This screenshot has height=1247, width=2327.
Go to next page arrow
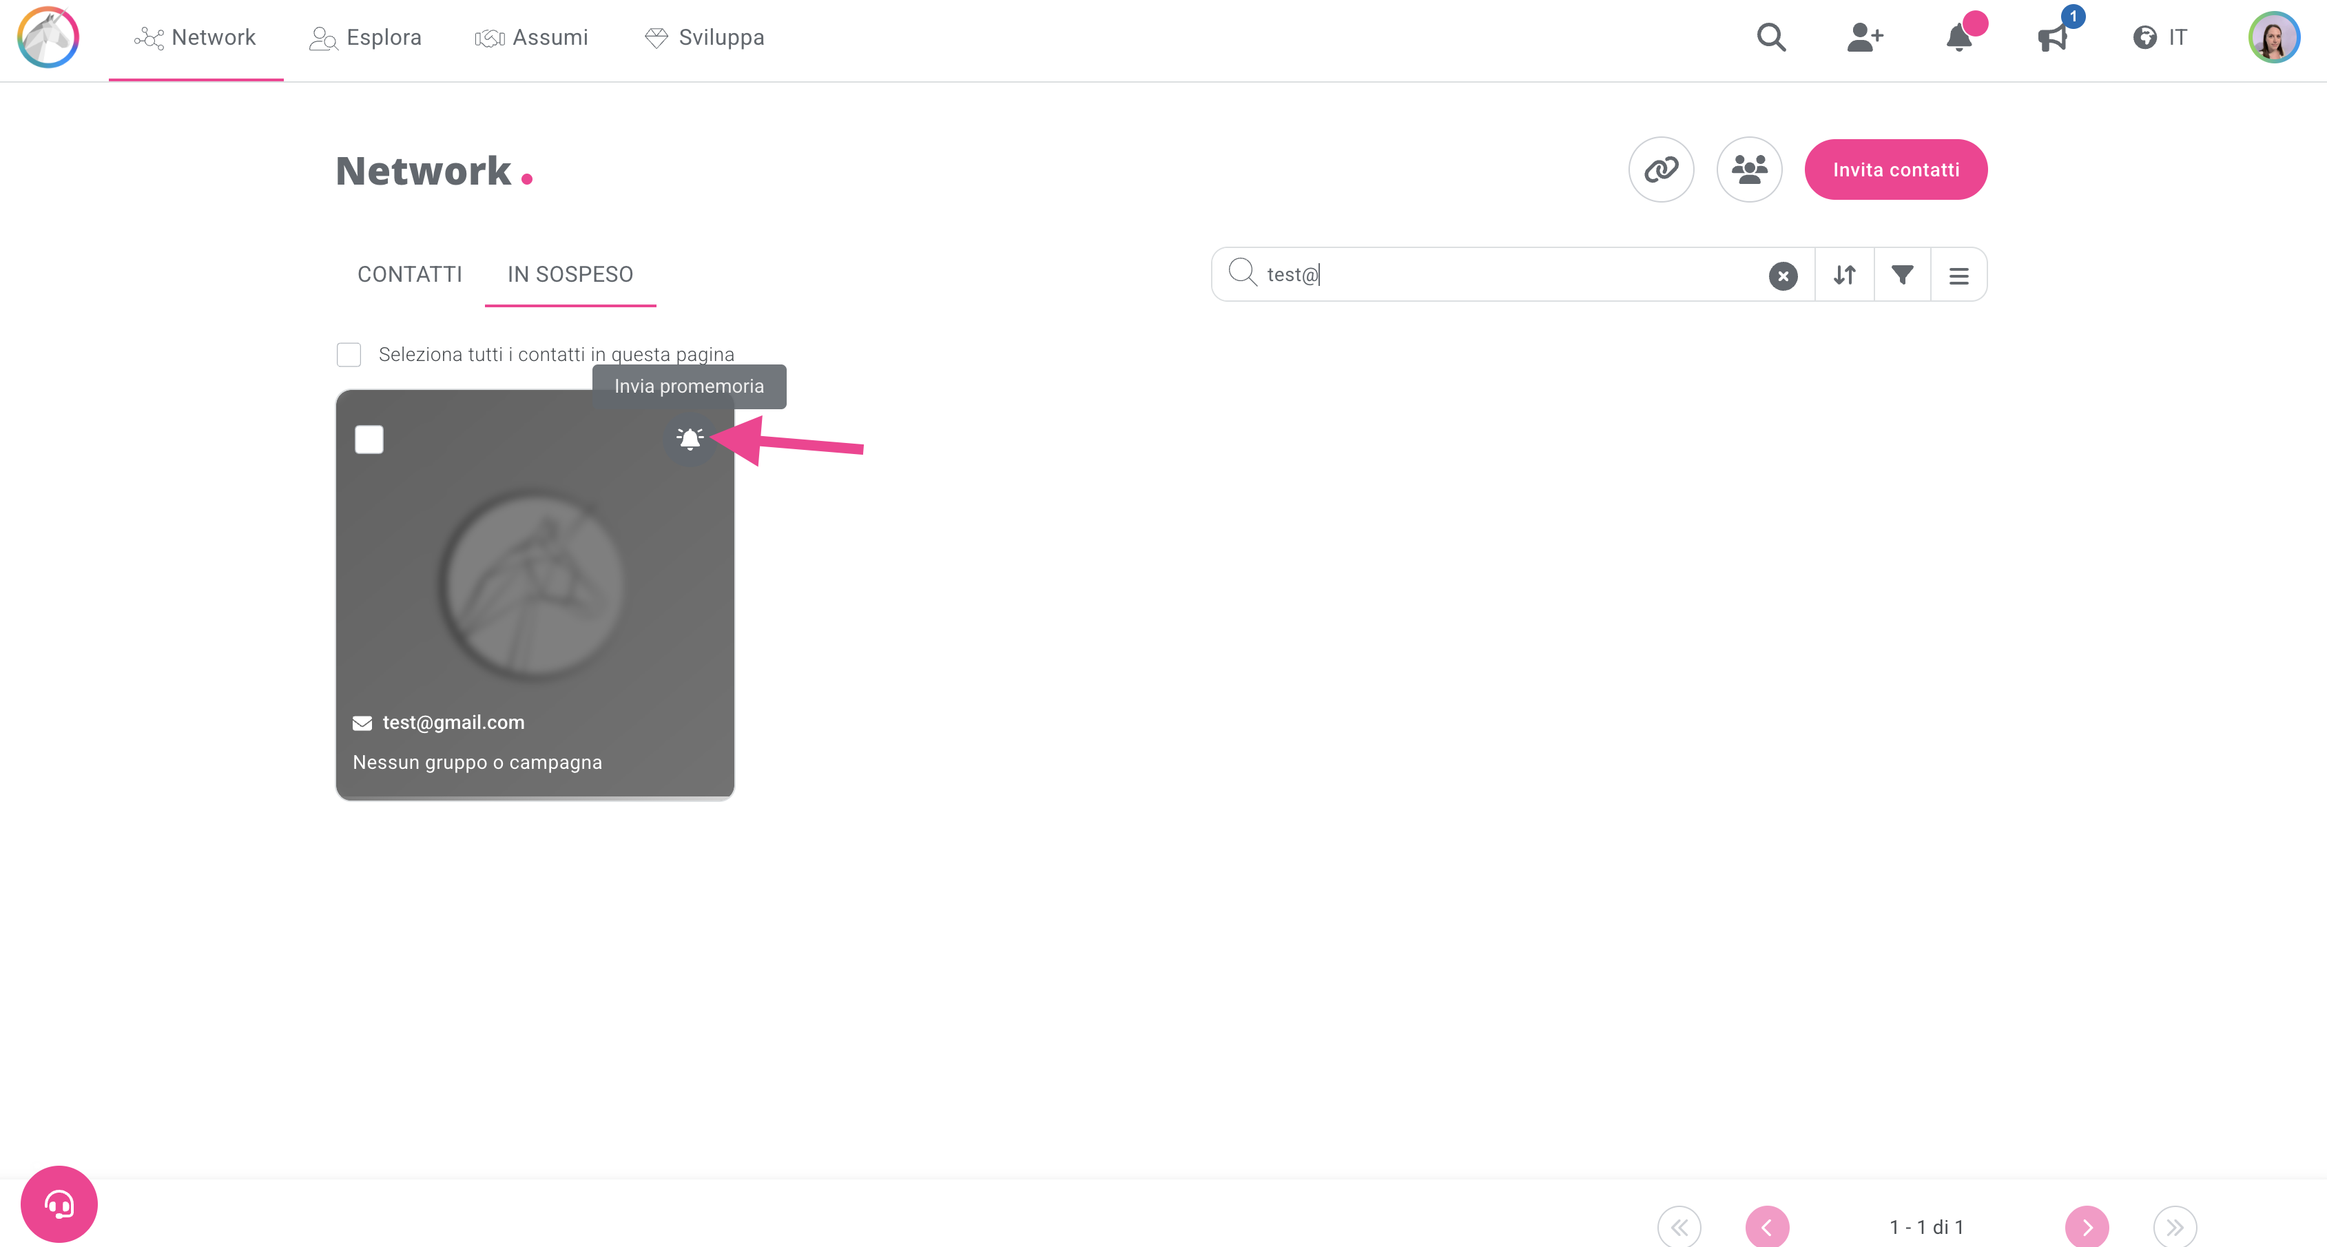coord(2087,1226)
